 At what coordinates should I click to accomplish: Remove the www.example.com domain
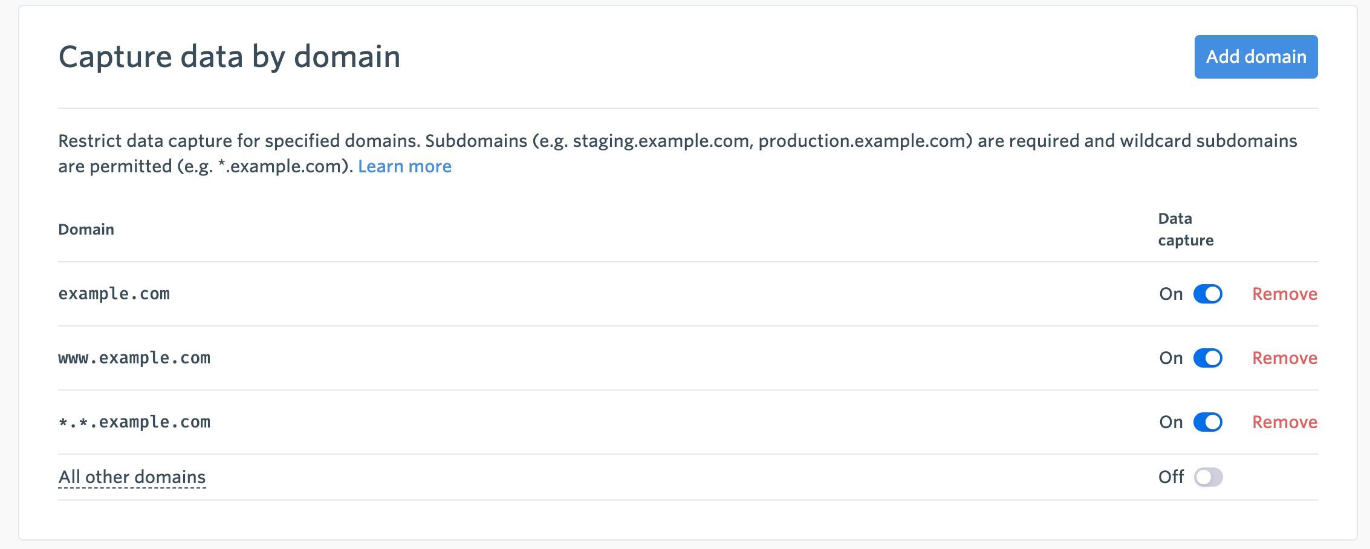tap(1284, 358)
